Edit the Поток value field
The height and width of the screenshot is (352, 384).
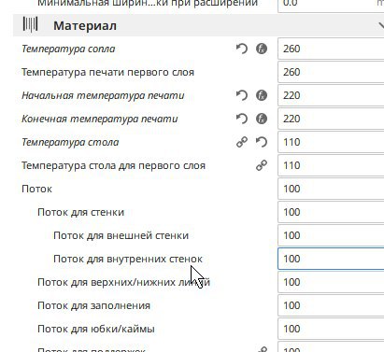click(331, 189)
